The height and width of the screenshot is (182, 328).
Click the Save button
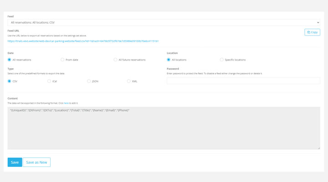(x=15, y=162)
